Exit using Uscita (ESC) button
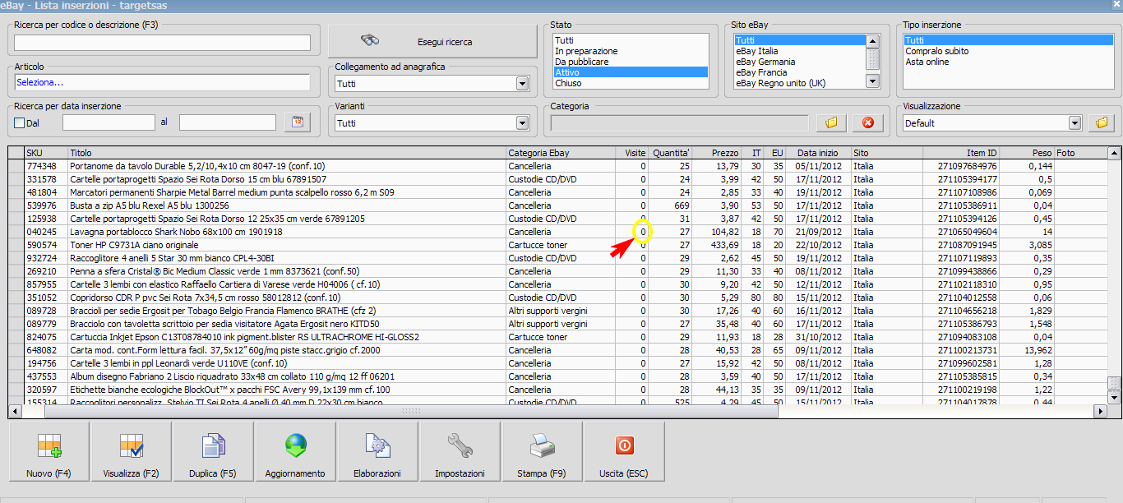This screenshot has height=503, width=1123. (x=624, y=451)
